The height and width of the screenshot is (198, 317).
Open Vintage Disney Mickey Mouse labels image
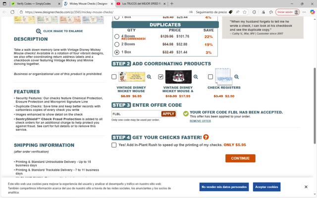coord(132,77)
